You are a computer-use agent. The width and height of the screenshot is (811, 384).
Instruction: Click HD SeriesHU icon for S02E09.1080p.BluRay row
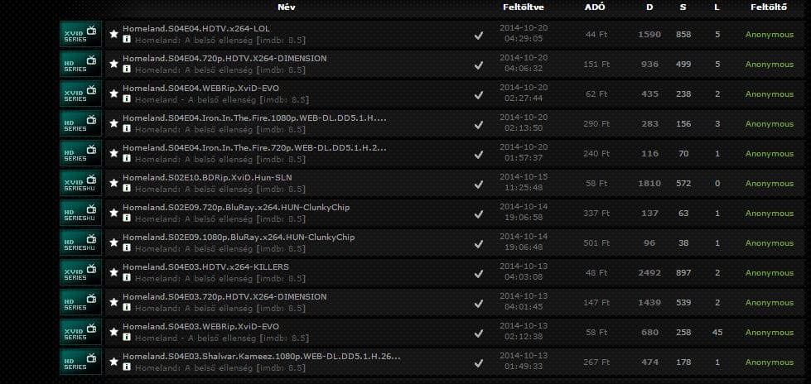click(80, 243)
